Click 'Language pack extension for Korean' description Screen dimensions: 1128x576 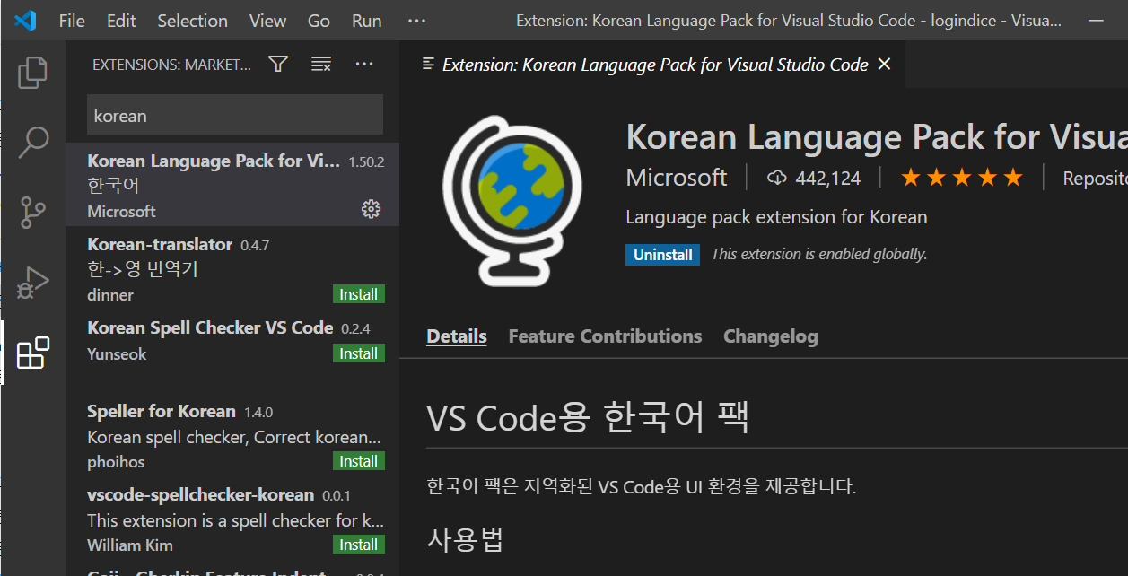(x=776, y=217)
